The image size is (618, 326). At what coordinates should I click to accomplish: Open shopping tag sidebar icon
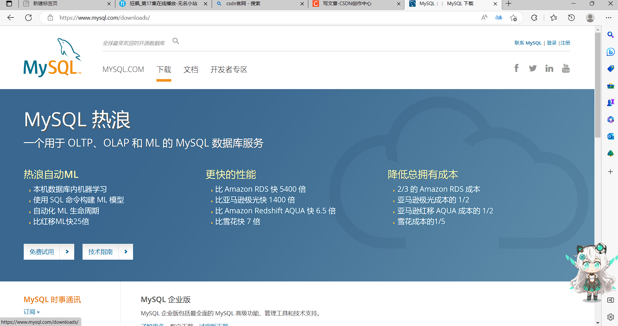point(611,68)
